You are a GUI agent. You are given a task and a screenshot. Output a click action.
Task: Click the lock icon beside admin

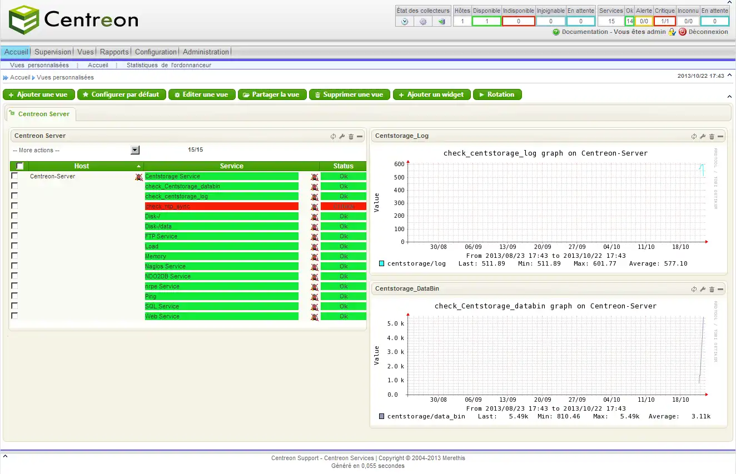coord(672,32)
